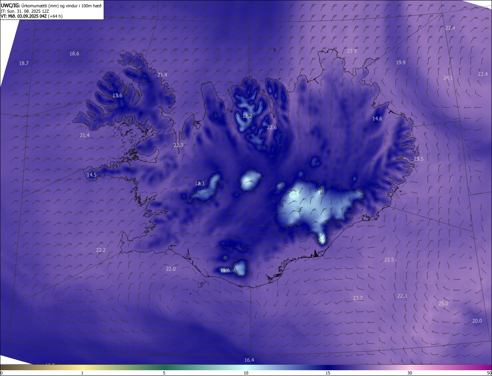492x376 pixels.
Task: Click the map value "12.3"
Action: (199, 184)
